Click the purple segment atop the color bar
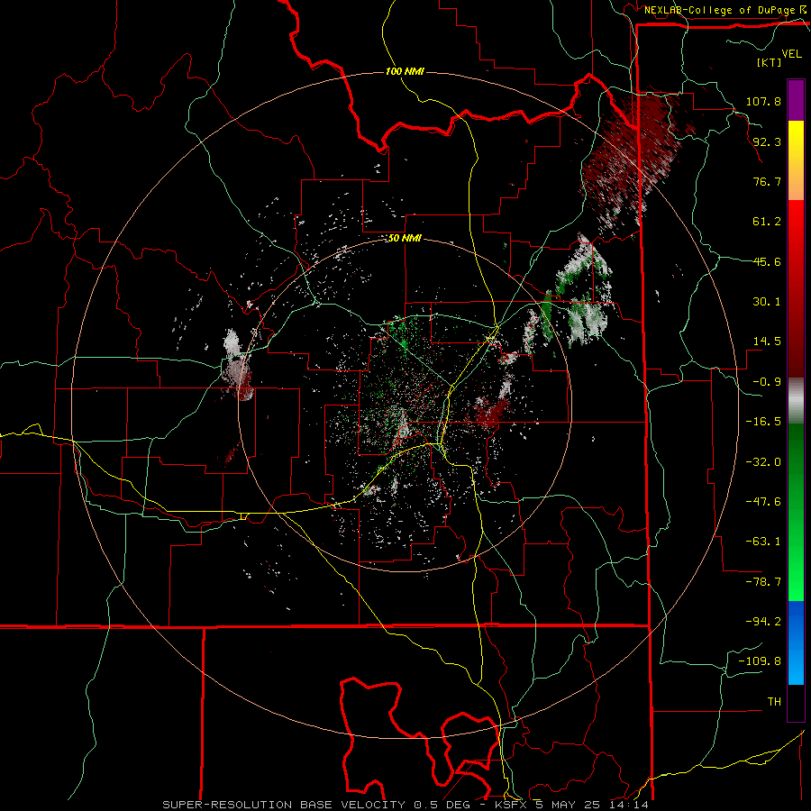Screen dimensions: 811x811 click(x=796, y=100)
